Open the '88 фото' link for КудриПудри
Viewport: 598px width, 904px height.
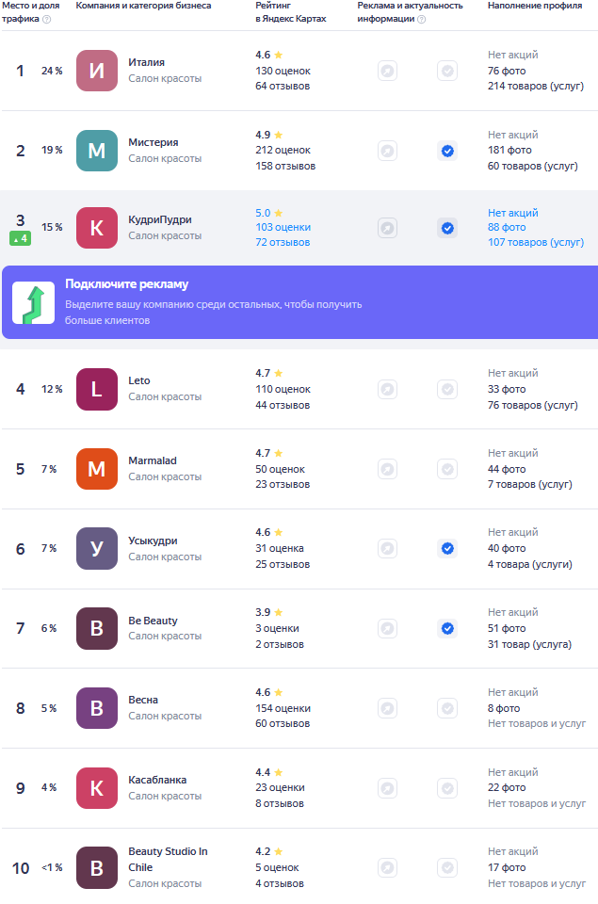click(x=507, y=227)
